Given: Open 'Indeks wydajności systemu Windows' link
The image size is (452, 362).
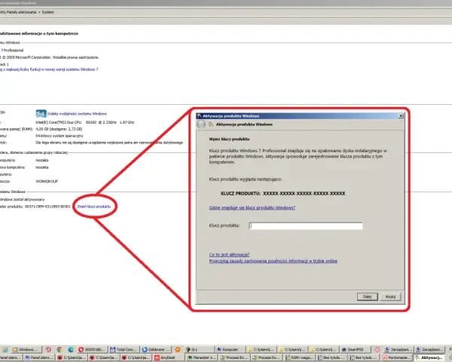Looking at the screenshot, I should [77, 114].
